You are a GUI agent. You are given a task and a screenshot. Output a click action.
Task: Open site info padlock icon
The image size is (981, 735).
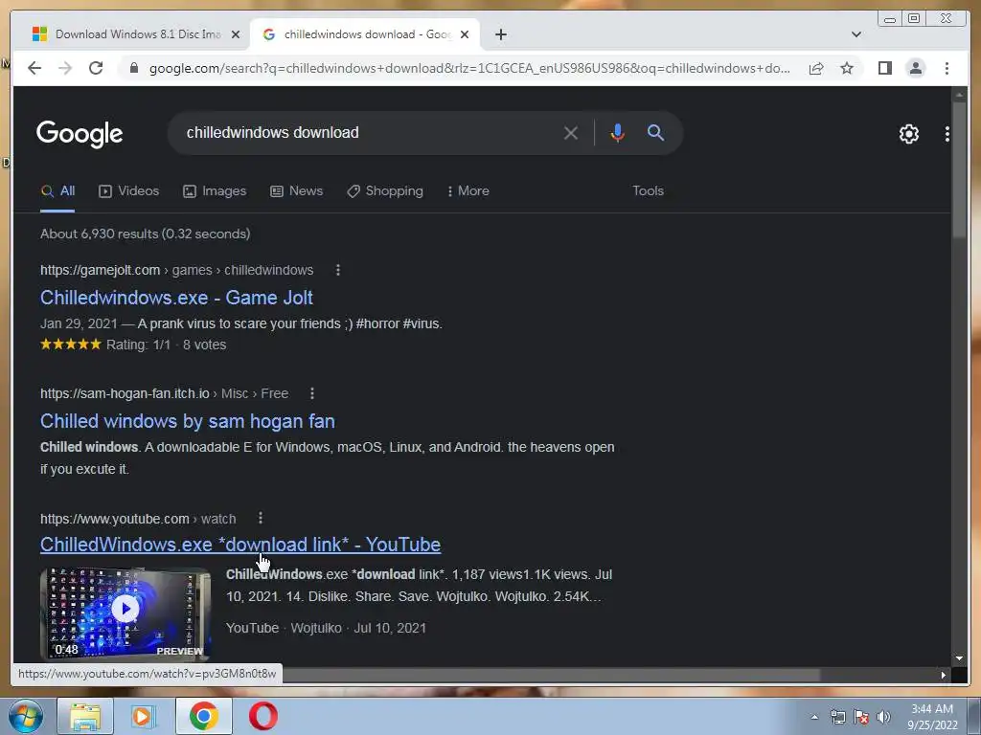(x=133, y=68)
